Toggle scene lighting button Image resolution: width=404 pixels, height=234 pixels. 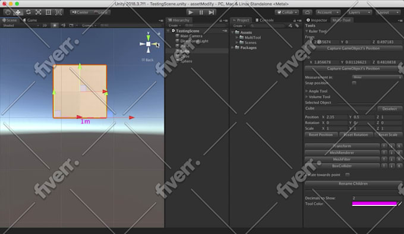[55, 26]
